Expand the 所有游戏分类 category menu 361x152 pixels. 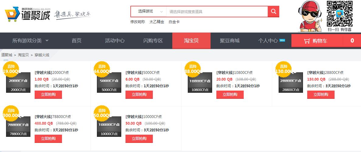coord(30,41)
